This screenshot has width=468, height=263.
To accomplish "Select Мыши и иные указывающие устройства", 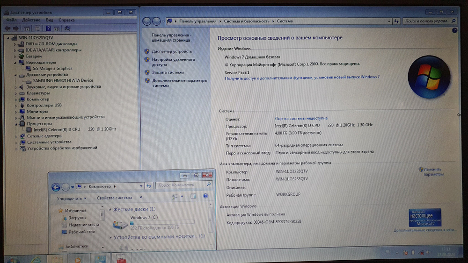I will click(x=66, y=117).
